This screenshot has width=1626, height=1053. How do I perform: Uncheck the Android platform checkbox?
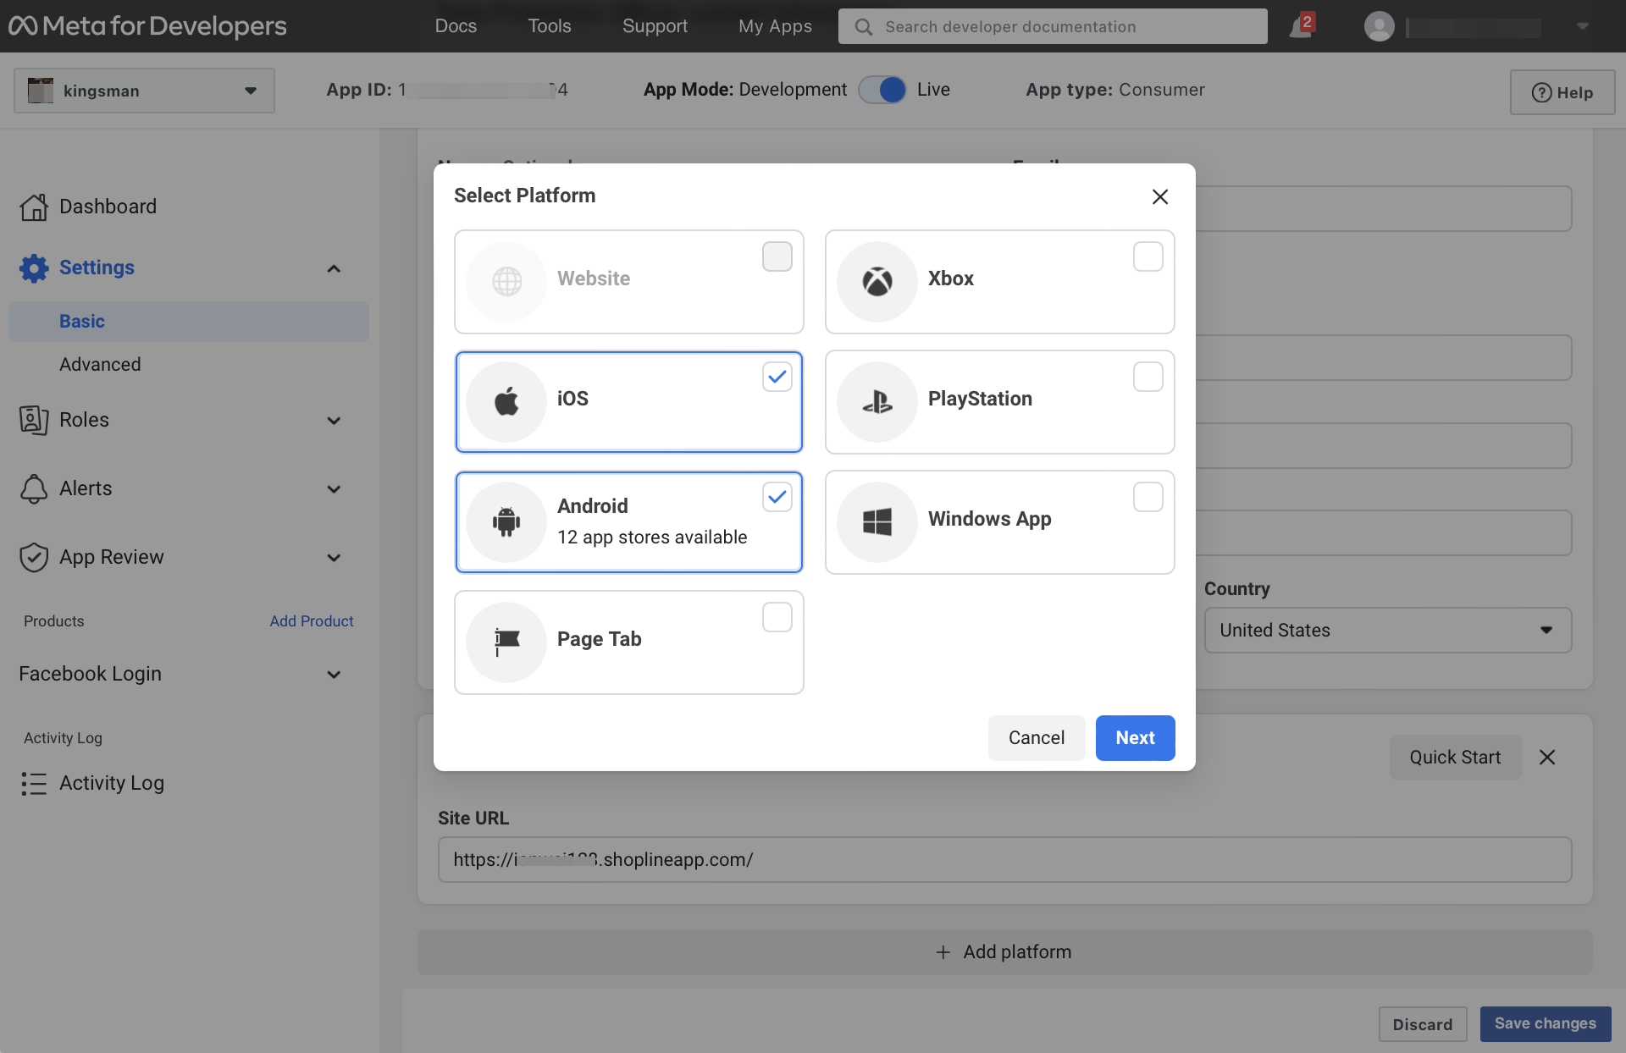click(777, 497)
